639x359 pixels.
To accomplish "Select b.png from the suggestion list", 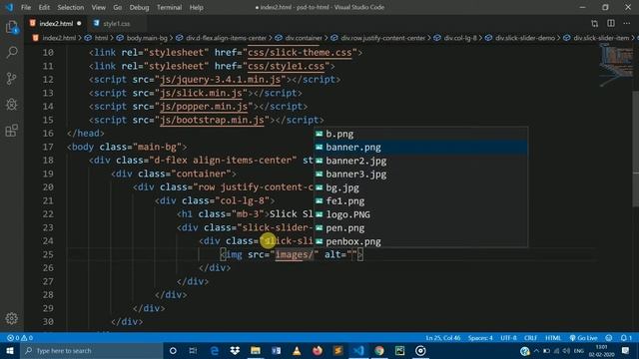I will coord(420,134).
